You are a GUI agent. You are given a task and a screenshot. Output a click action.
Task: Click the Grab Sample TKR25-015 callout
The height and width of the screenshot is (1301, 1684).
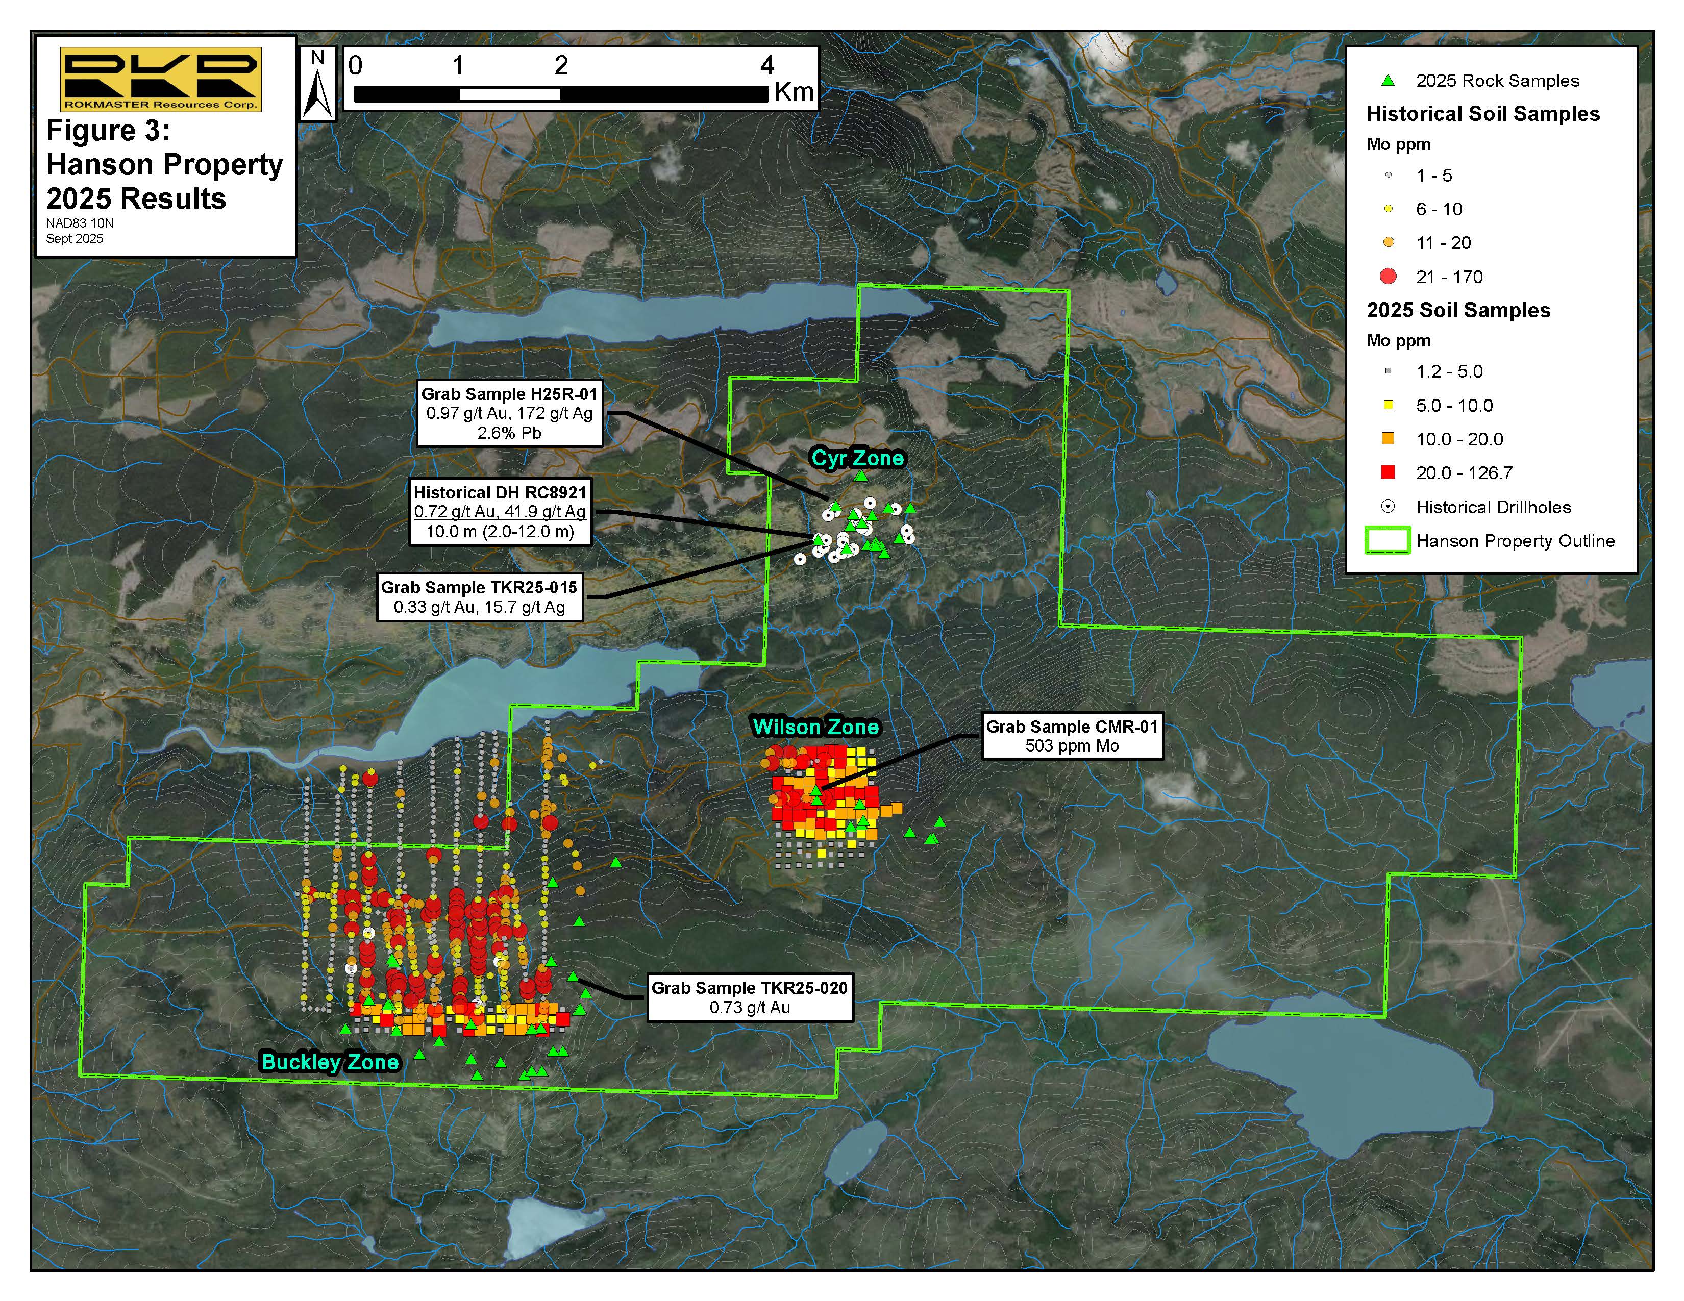[479, 596]
